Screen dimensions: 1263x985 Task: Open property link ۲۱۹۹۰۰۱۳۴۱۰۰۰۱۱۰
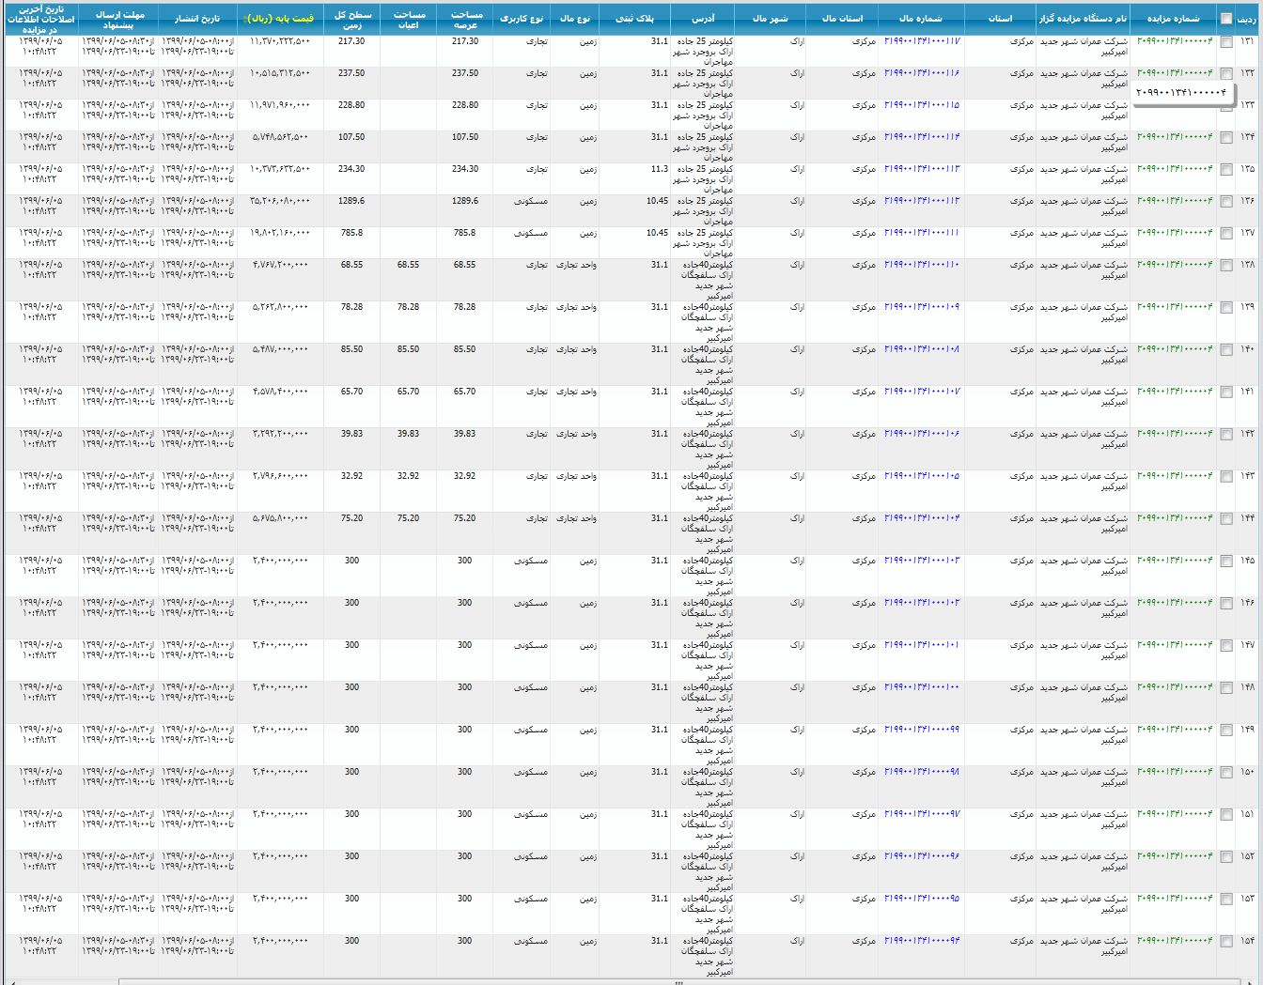pyautogui.click(x=922, y=265)
